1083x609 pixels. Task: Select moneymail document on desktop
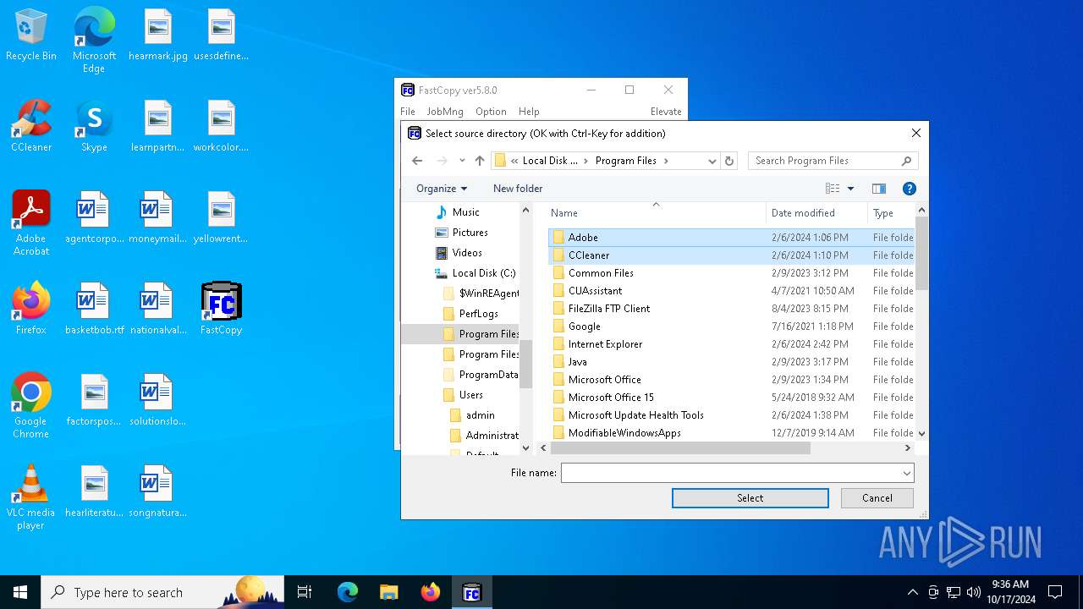point(158,218)
